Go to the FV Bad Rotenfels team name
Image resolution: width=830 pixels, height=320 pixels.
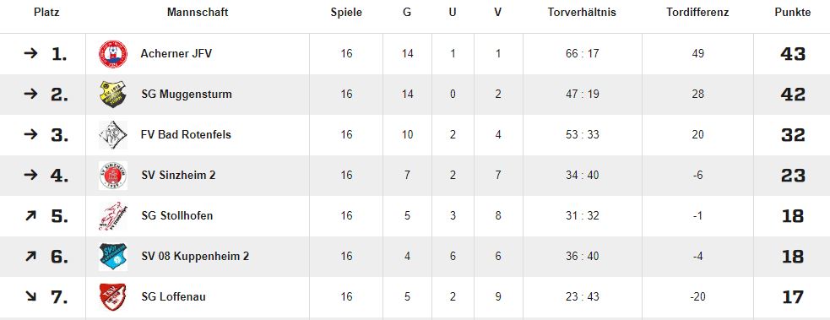187,134
